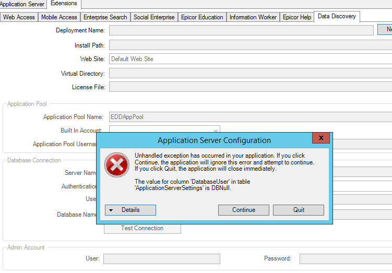The height and width of the screenshot is (273, 392).
Task: Click the Application Pool Name field
Action: click(x=251, y=117)
